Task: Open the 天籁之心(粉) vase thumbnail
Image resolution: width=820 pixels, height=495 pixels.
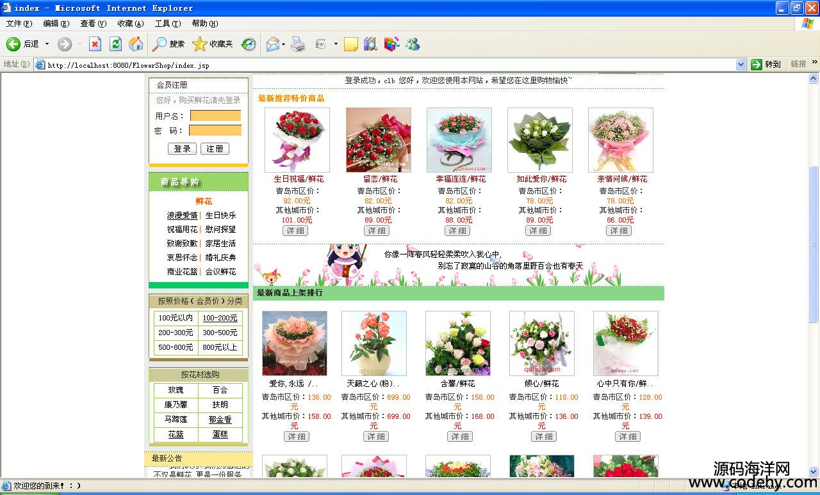Action: pyautogui.click(x=374, y=343)
